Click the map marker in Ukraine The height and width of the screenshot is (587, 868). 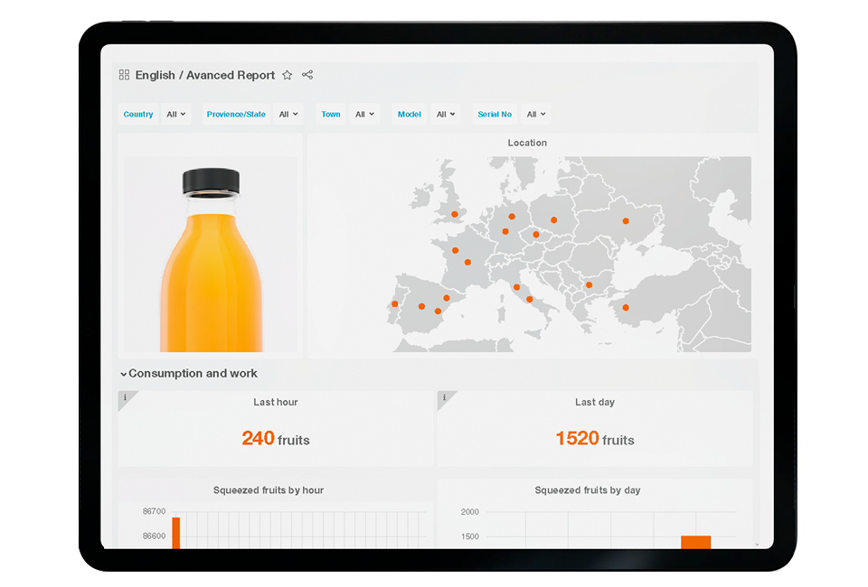[626, 221]
